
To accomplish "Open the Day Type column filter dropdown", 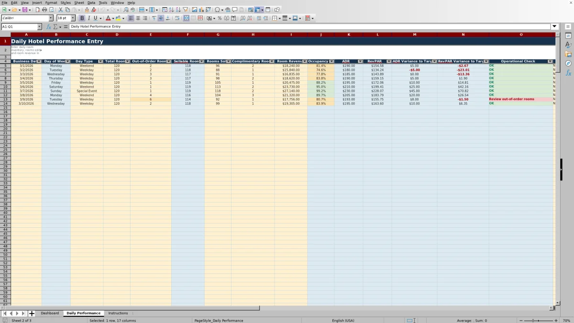I will click(x=100, y=61).
